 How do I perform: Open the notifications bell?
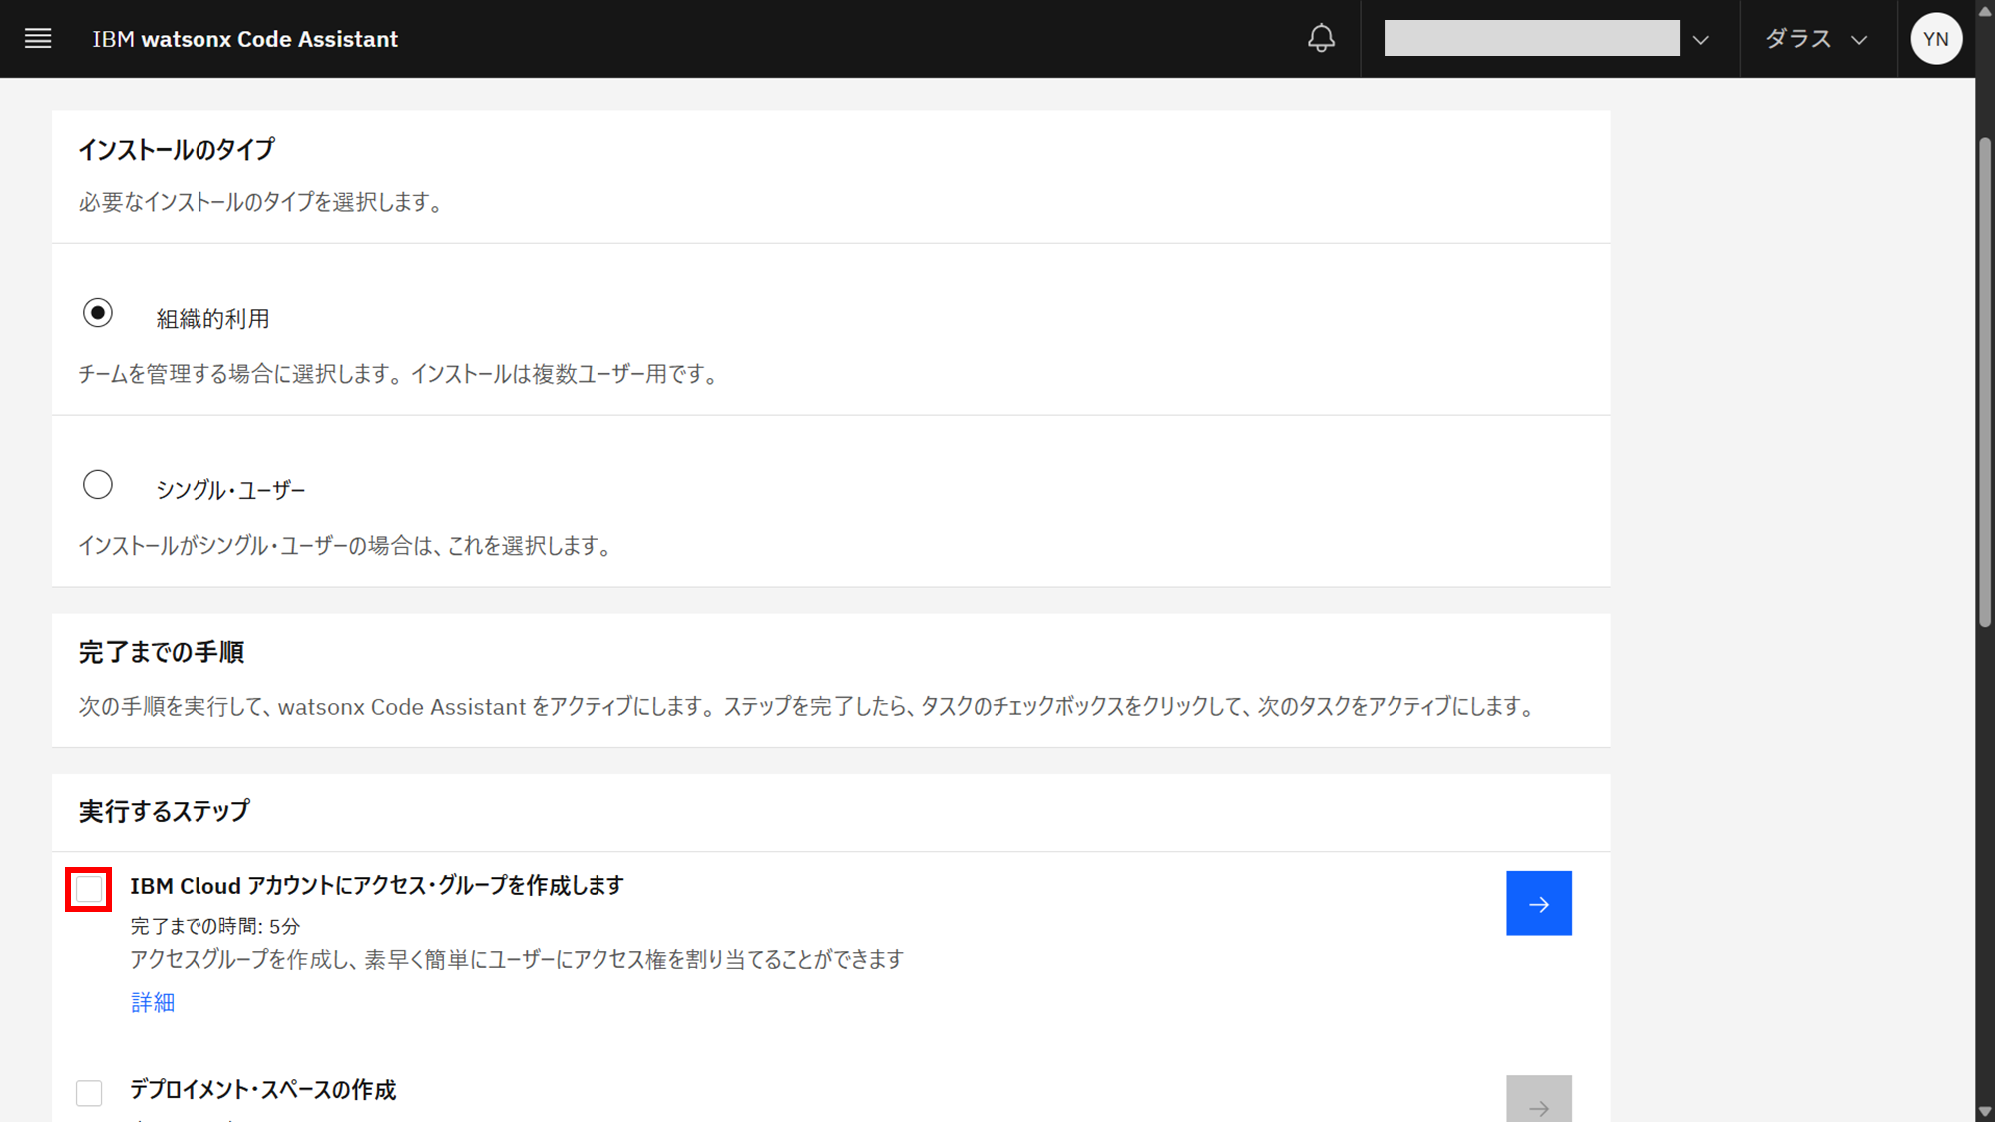click(1321, 39)
